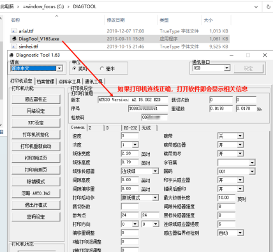The image size is (273, 252).
Task: Click the 设定 button beside 通讯接口
Action: 248,68
